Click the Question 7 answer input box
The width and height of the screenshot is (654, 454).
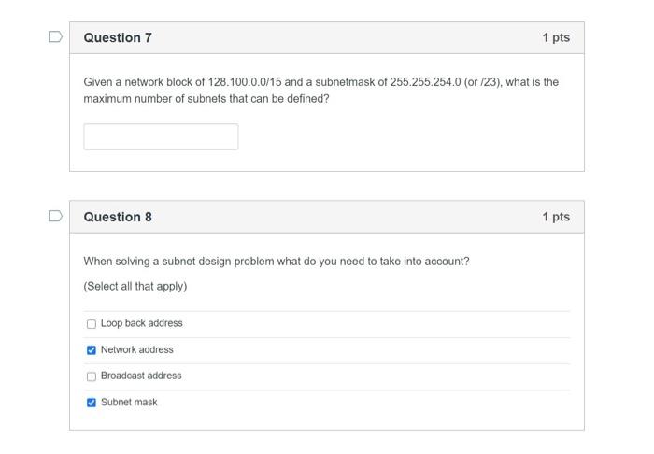161,136
